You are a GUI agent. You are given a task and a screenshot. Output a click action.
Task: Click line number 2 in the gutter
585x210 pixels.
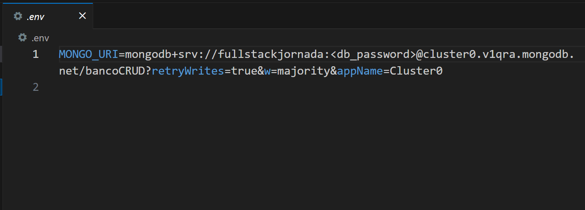[36, 87]
